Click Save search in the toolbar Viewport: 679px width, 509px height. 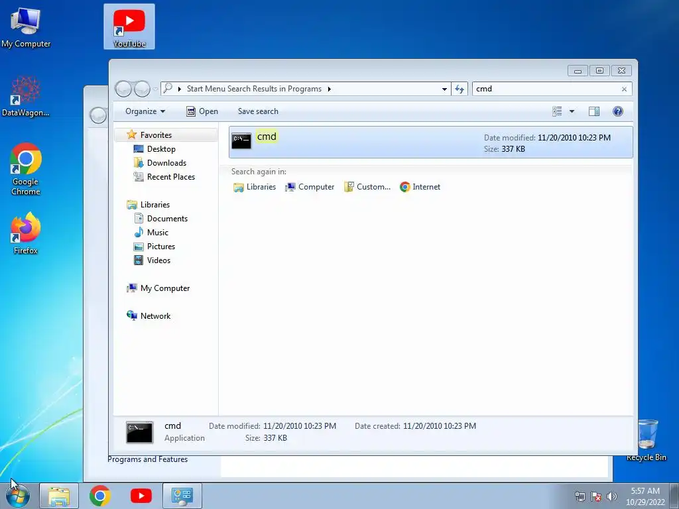(x=258, y=111)
